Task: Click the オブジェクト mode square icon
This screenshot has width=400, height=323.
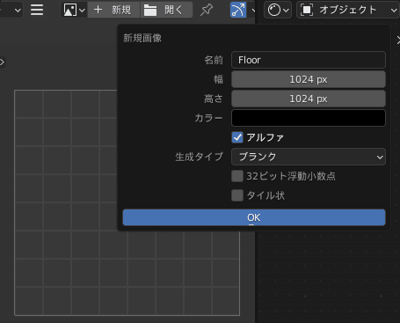Action: click(x=307, y=10)
